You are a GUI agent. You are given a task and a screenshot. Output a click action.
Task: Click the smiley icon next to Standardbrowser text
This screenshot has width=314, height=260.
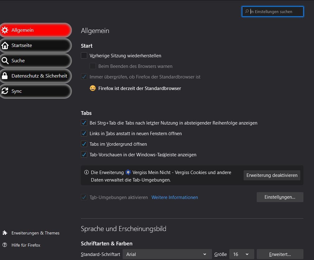(x=92, y=88)
